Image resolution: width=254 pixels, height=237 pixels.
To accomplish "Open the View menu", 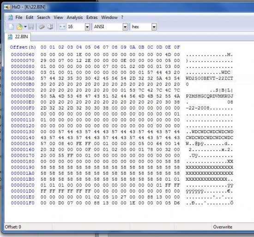I will [58, 18].
